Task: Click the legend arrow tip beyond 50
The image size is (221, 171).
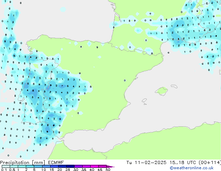Action: 111,166
